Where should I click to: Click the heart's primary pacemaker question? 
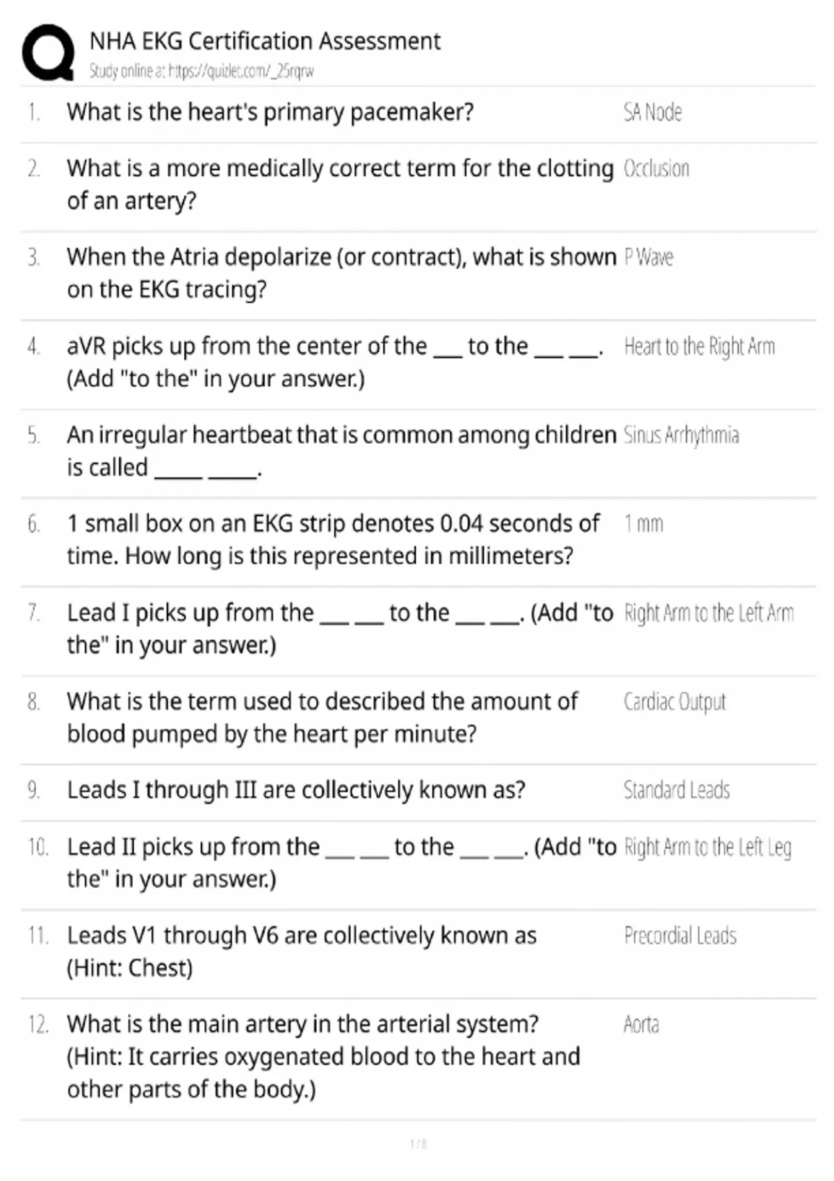click(270, 113)
